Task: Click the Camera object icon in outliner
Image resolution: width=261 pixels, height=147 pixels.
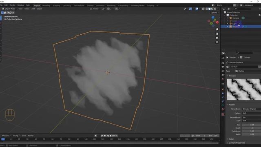Action: (x=231, y=18)
